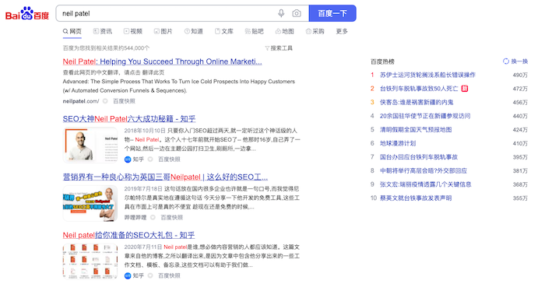The height and width of the screenshot is (284, 545).
Task: Open hot topic 国台办回应台铁列车脱轨事故
Action: (x=419, y=157)
